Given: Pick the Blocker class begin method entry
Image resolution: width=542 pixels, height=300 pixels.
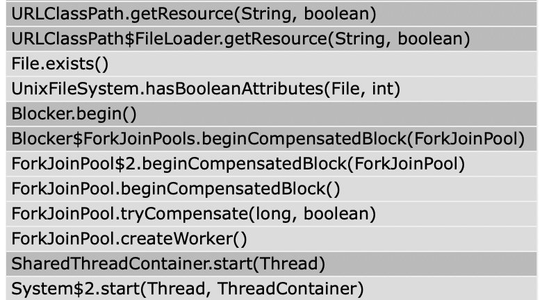Looking at the screenshot, I should [271, 114].
